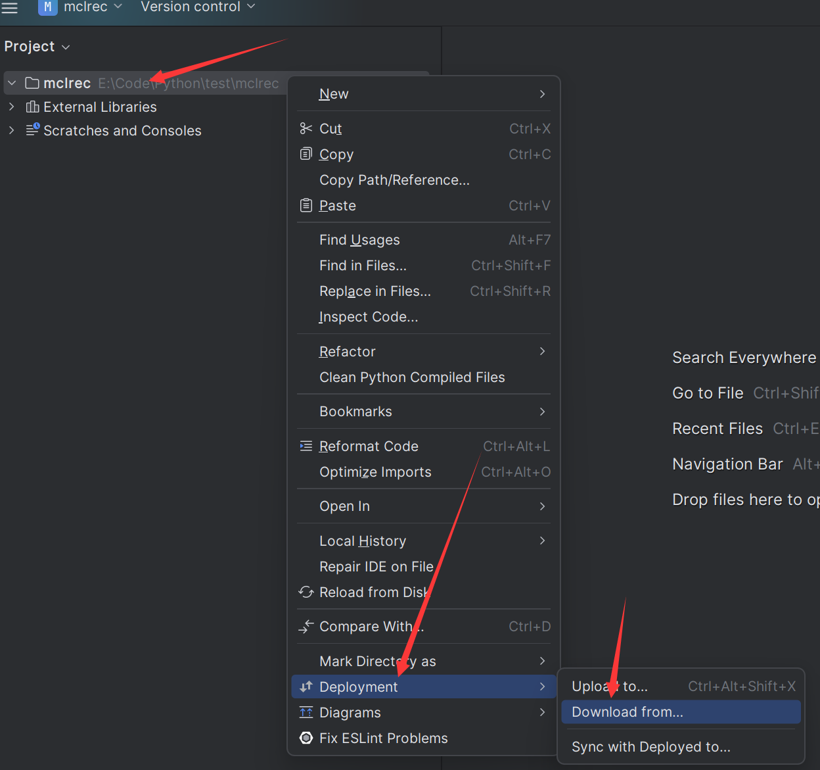Select Repair IDE on File
The height and width of the screenshot is (770, 820).
pos(424,567)
